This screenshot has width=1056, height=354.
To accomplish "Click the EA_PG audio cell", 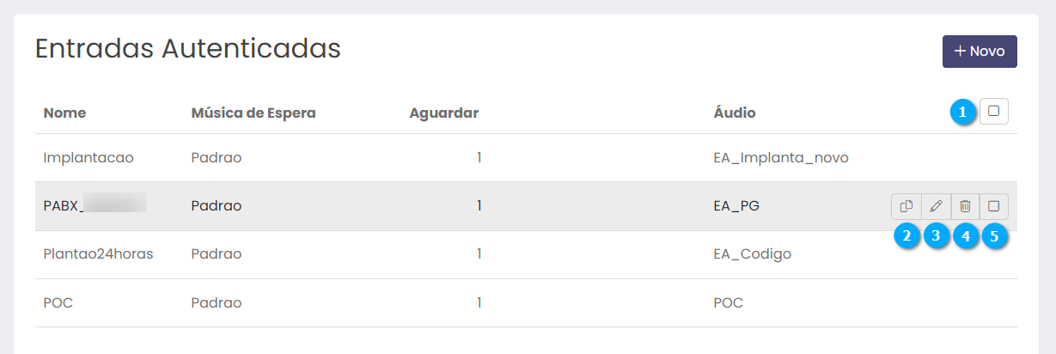I will click(x=736, y=206).
